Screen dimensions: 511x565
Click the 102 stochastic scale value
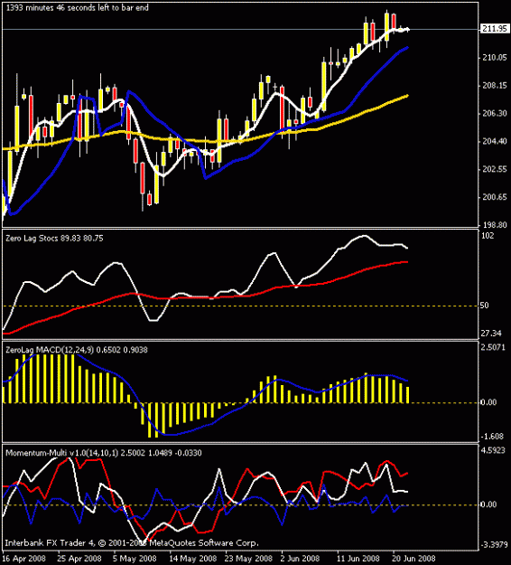[x=488, y=236]
